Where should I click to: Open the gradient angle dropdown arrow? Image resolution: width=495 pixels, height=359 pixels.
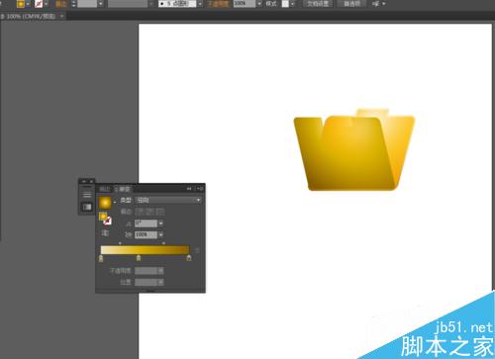160,224
